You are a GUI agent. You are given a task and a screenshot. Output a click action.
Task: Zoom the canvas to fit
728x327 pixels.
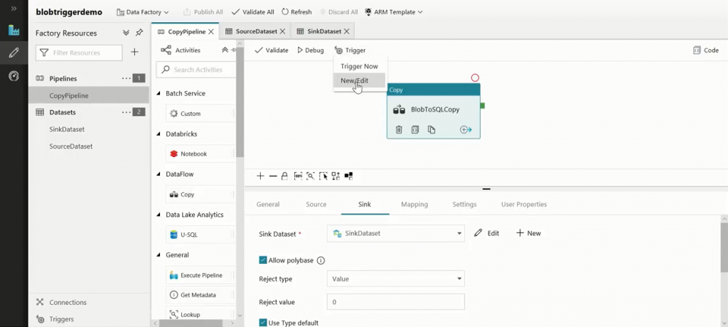pyautogui.click(x=311, y=176)
